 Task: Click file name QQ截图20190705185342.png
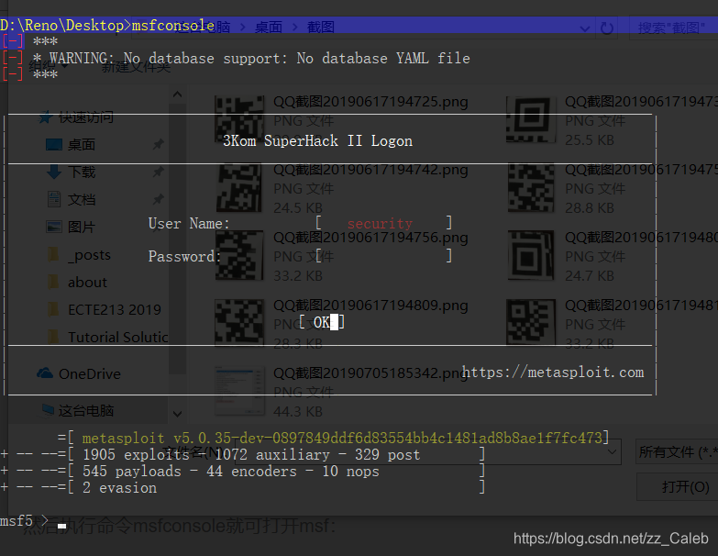point(370,373)
